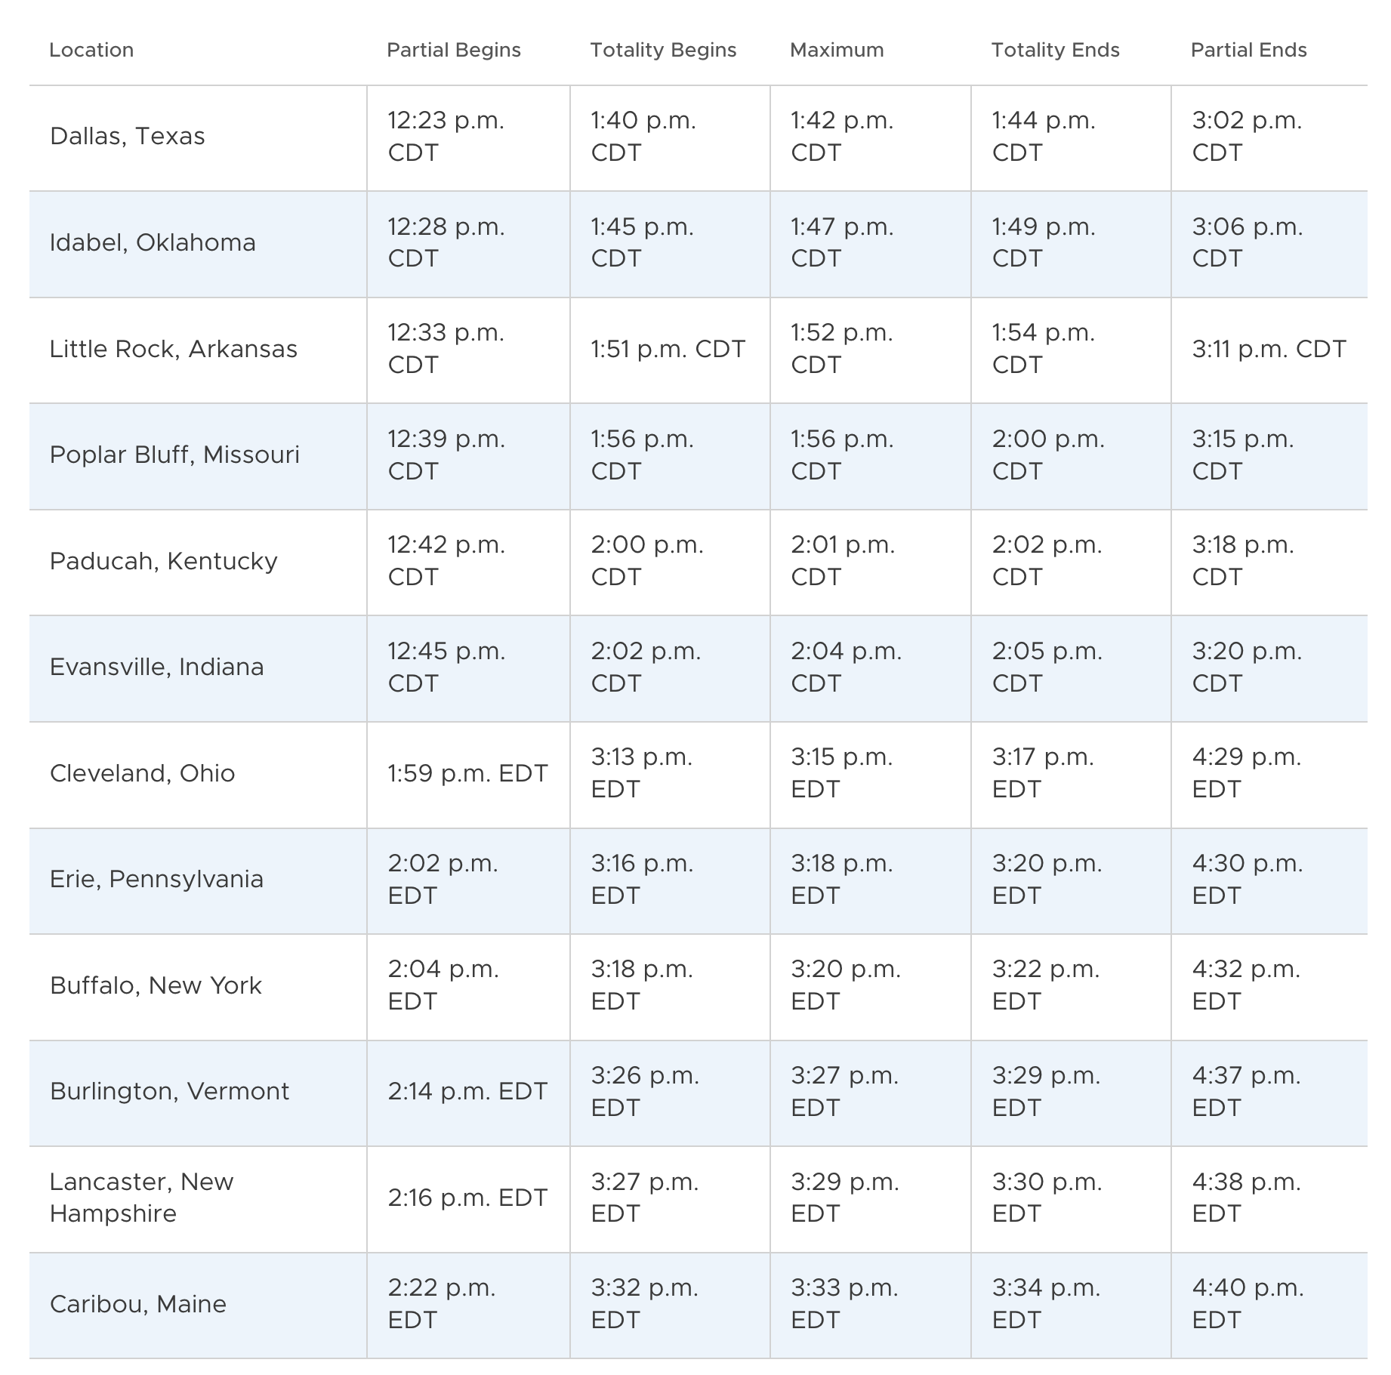Viewport: 1391px width, 1375px height.
Task: Select Poplar Bluff, Missouri row label
Action: (199, 456)
